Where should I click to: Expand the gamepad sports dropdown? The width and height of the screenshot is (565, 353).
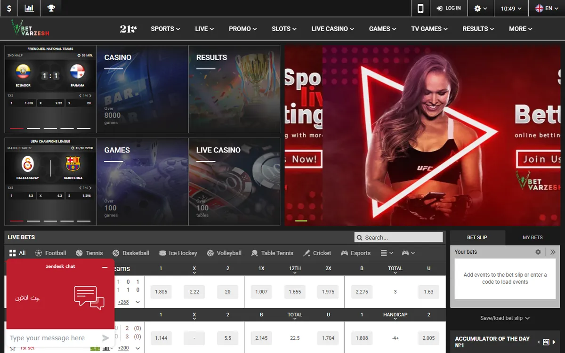point(408,253)
